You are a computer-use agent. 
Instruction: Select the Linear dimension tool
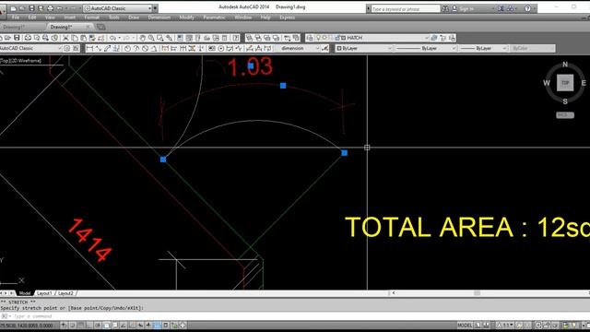(89, 48)
